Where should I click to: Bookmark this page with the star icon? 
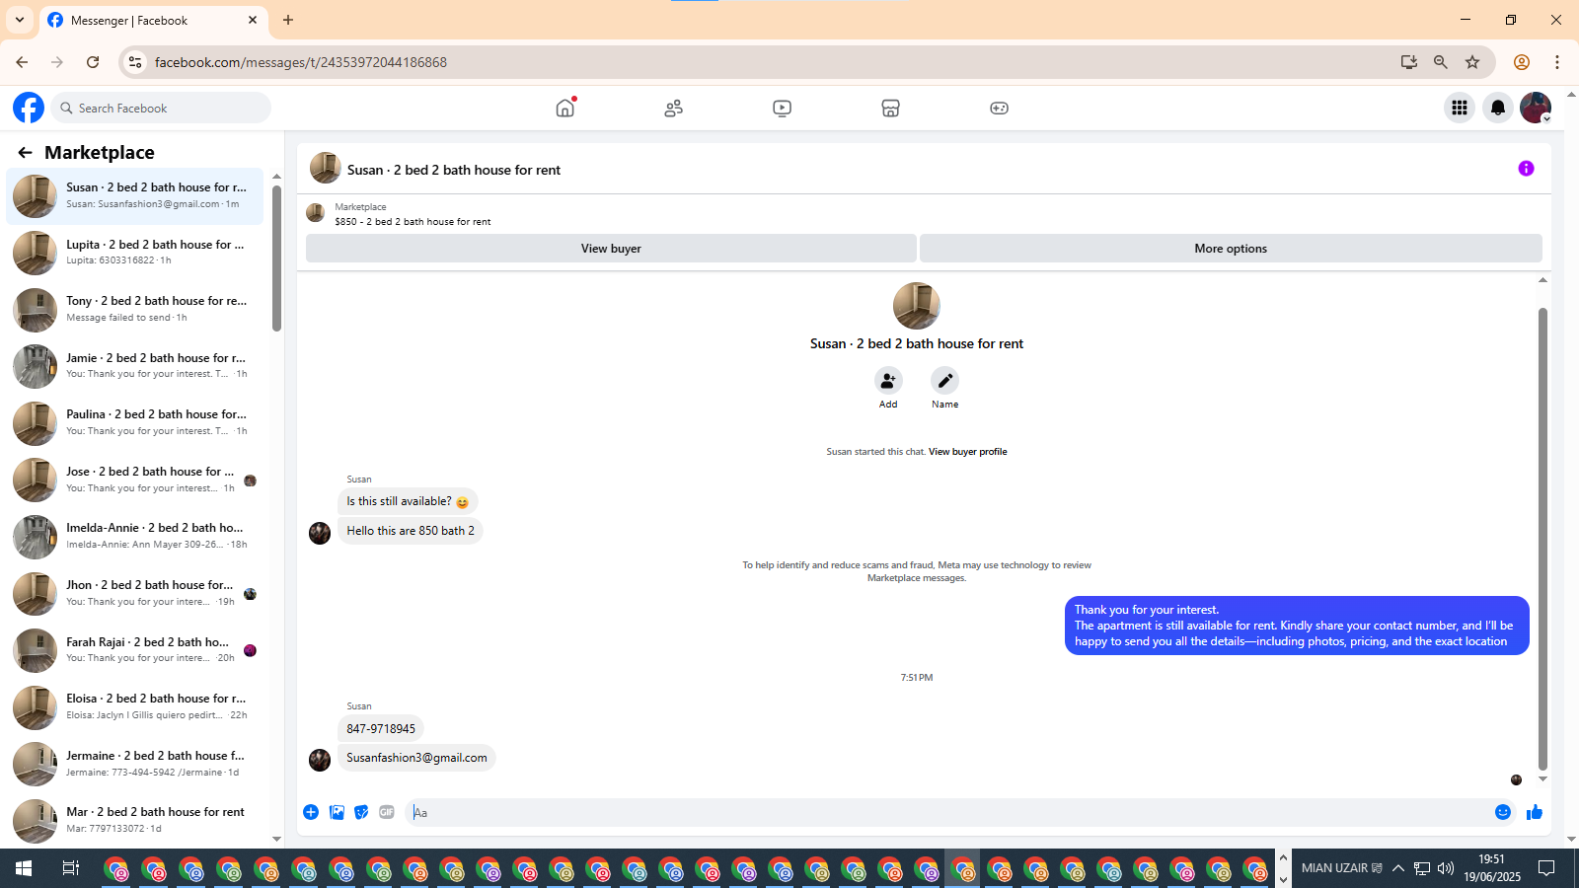[x=1472, y=62]
